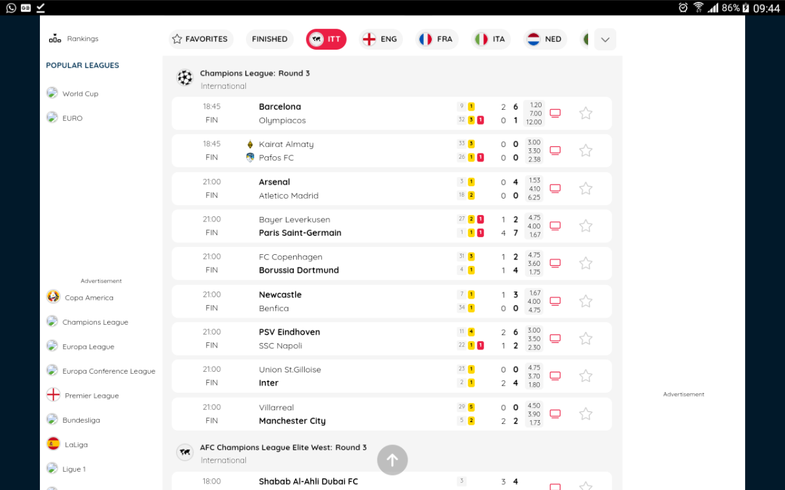Tap the scroll-to-top arrow button
Screen dimensions: 785x490
point(392,460)
